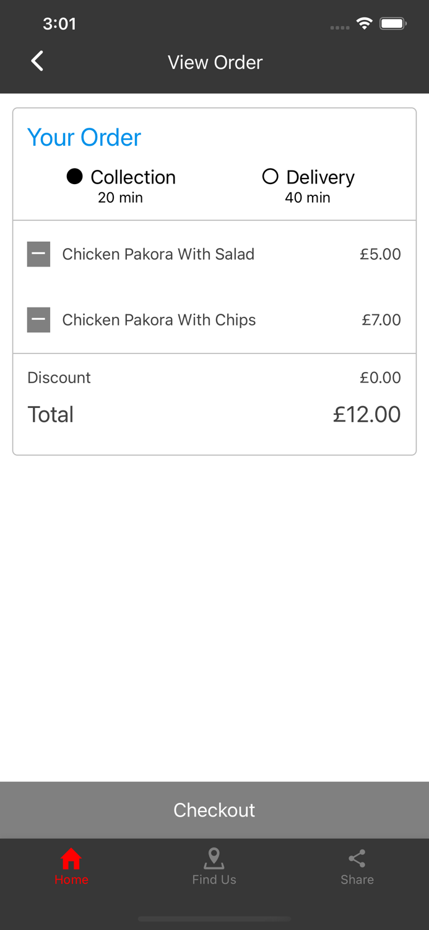This screenshot has width=429, height=930.
Task: Select the Find Us location pin icon
Action: pos(214,858)
